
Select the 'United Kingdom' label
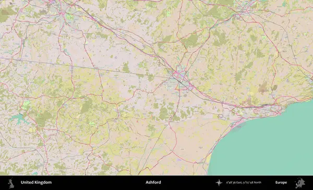pos(36,182)
